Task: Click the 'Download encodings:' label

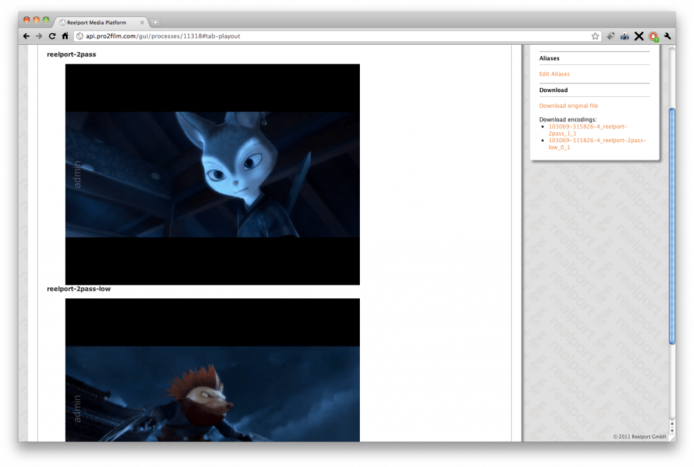Action: 568,119
